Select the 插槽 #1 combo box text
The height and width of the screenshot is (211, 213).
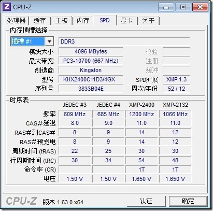(x=27, y=41)
